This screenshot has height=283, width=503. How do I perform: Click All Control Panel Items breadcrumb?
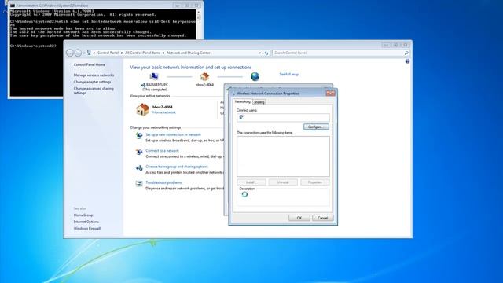142,53
